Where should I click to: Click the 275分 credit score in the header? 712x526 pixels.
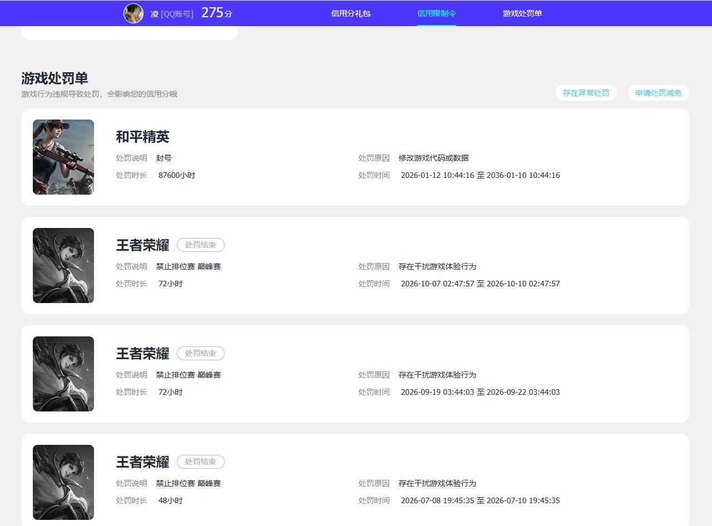point(217,13)
